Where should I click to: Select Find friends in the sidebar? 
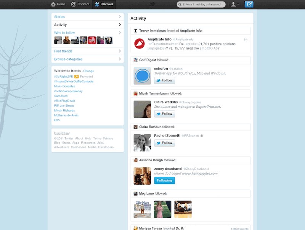coord(88,51)
